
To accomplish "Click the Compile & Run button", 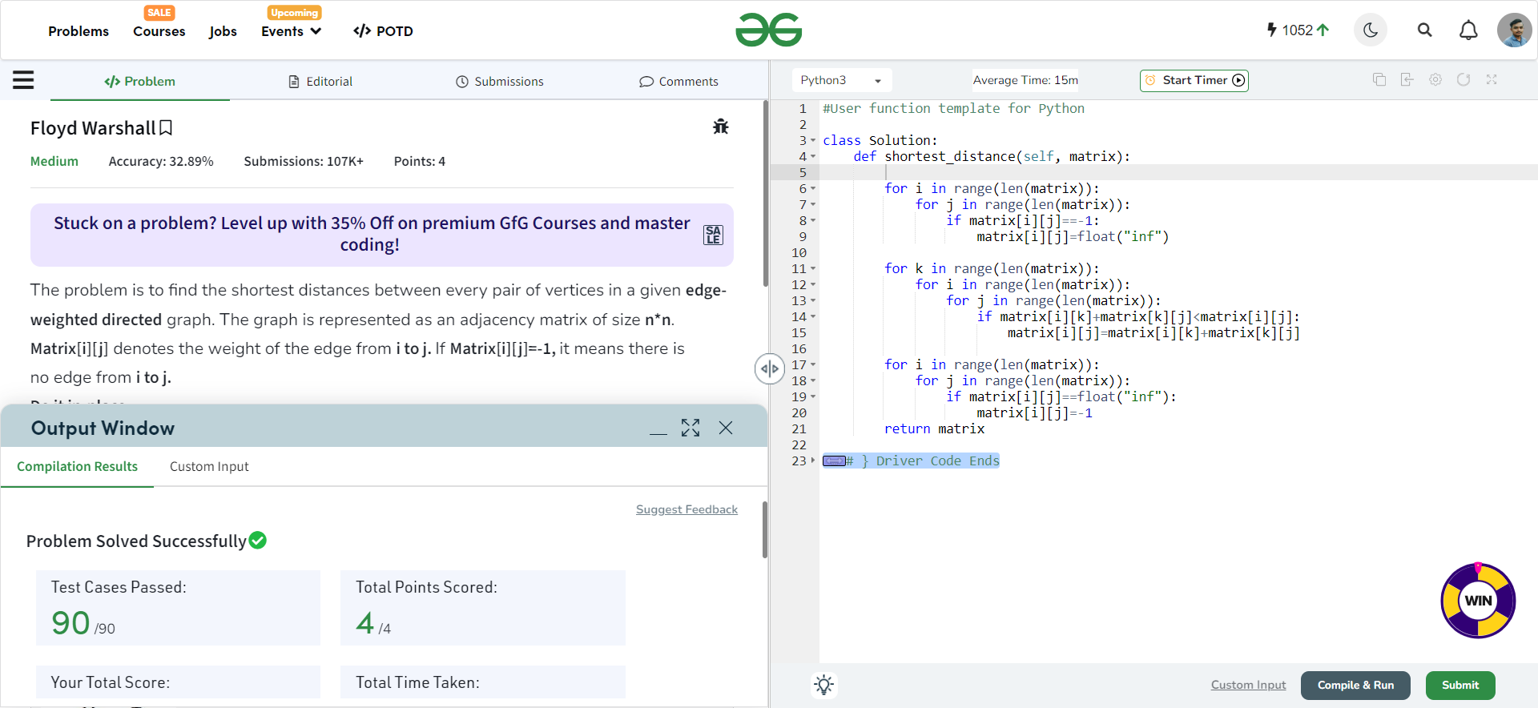I will [1355, 685].
